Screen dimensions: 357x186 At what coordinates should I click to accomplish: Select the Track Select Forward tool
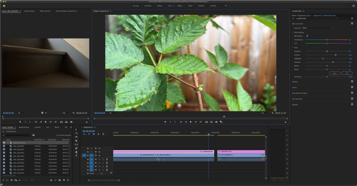pyautogui.click(x=76, y=133)
